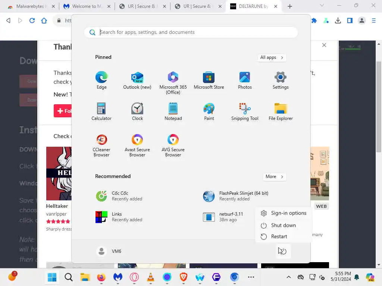
Task: Show hidden system tray icons
Action: click(288, 277)
